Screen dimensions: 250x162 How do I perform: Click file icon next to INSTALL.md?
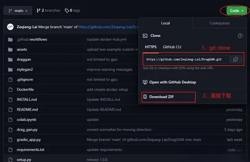click(11, 100)
